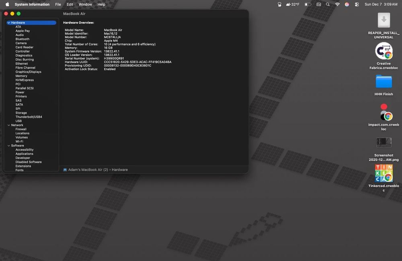402x261 pixels.
Task: Select Locations under Network
Action: point(22,133)
